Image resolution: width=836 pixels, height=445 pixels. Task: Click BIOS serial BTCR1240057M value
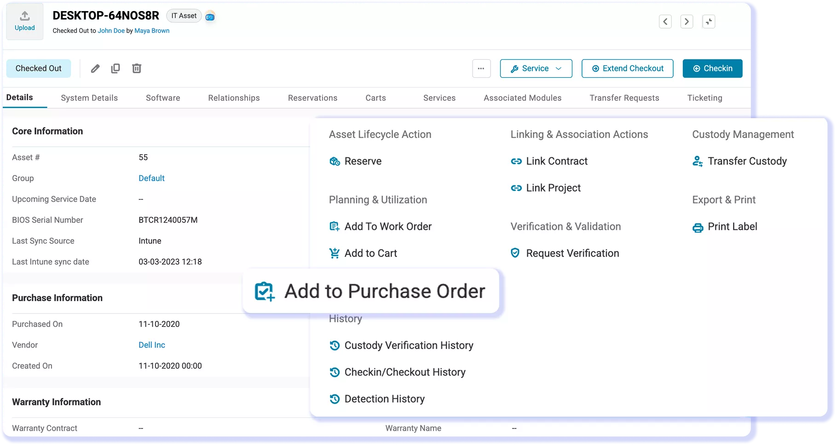coord(168,220)
